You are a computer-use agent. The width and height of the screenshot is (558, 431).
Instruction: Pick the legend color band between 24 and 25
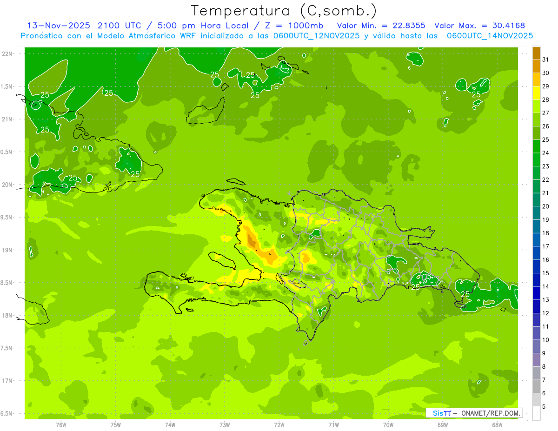coord(536,146)
